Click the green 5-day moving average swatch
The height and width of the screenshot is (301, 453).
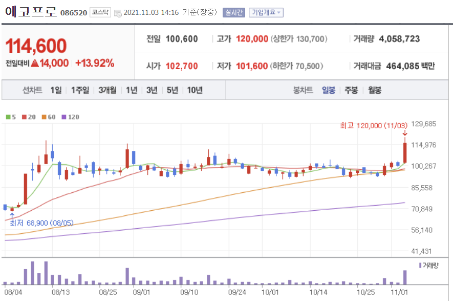point(8,117)
